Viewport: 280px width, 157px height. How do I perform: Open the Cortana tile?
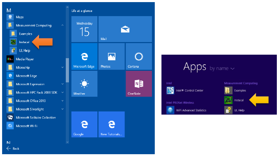139,56
